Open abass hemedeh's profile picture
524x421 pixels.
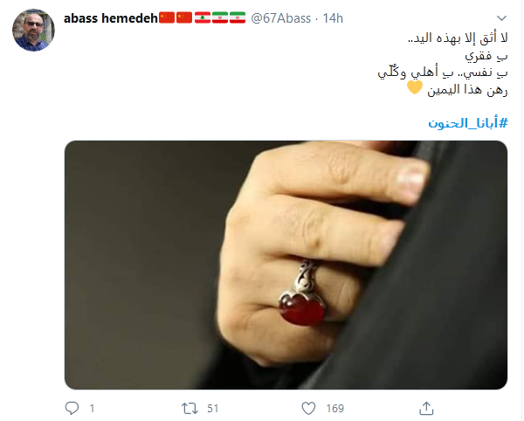33,30
